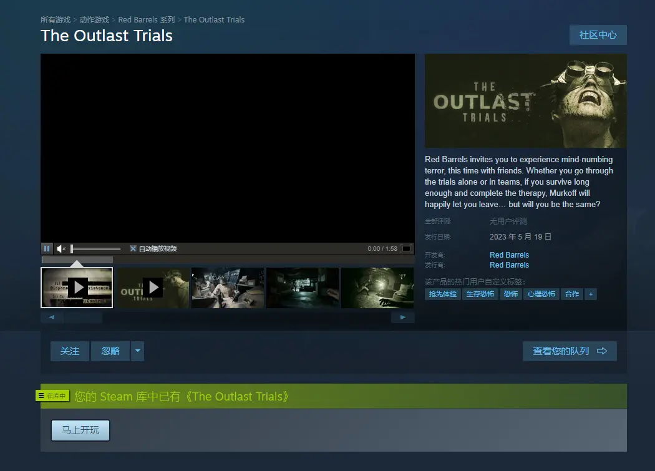View the third screenshot thumbnail

pyautogui.click(x=228, y=288)
